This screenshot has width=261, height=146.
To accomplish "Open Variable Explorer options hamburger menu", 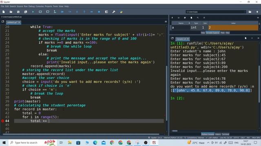I will [258, 18].
